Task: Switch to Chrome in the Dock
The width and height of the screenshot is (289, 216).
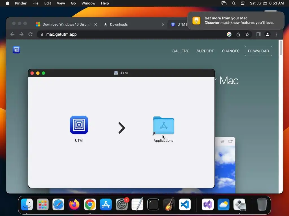Action: tap(90, 204)
